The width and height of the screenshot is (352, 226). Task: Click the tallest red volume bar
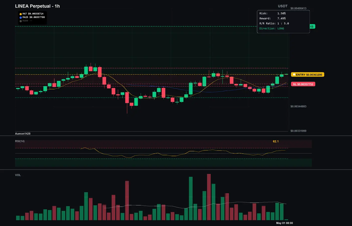(x=209, y=197)
